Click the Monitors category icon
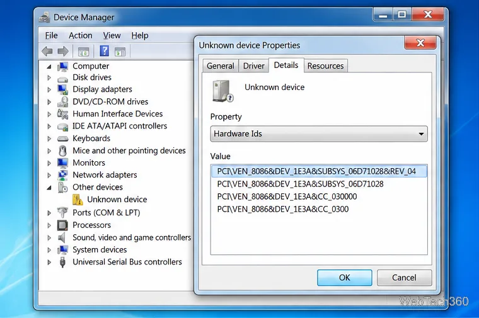 tap(63, 163)
